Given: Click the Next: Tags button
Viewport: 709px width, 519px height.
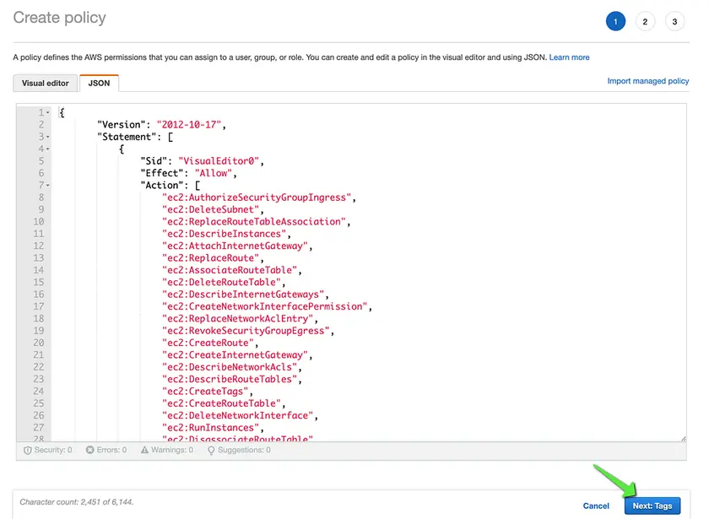Looking at the screenshot, I should pos(652,505).
